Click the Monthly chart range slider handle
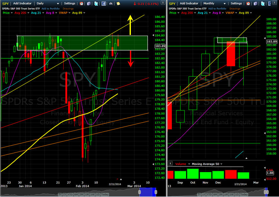This screenshot has height=197, width=279. pyautogui.click(x=266, y=192)
